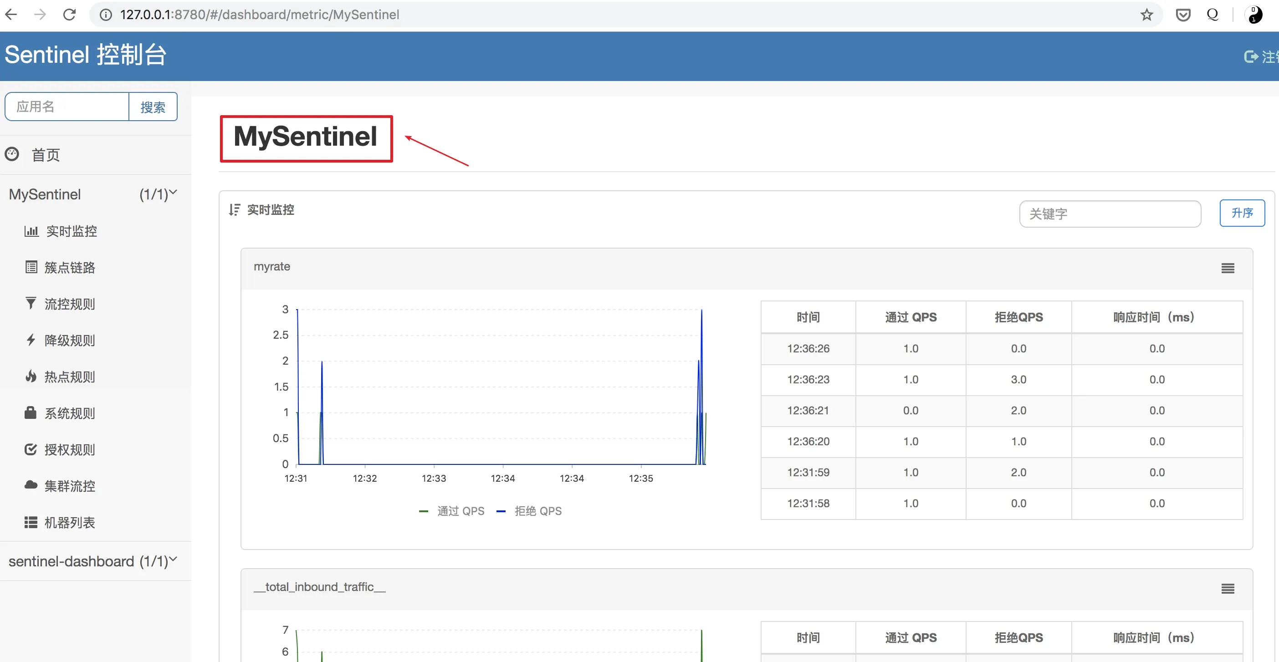Screen dimensions: 1279x662
Task: Open 首页 in the sidebar
Action: [x=46, y=155]
